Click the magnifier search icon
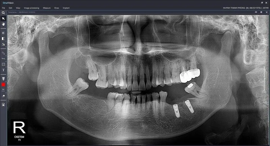Image resolution: width=270 pixels, height=146 pixels. point(3,13)
